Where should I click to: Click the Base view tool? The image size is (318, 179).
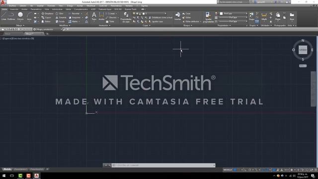[292, 16]
